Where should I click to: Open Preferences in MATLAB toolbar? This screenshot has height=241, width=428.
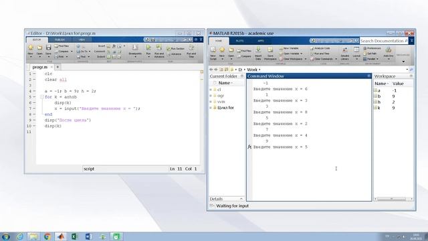[x=372, y=48]
